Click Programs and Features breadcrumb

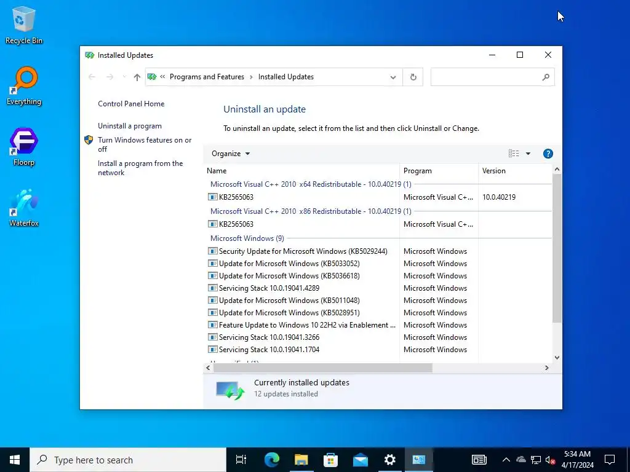point(207,77)
